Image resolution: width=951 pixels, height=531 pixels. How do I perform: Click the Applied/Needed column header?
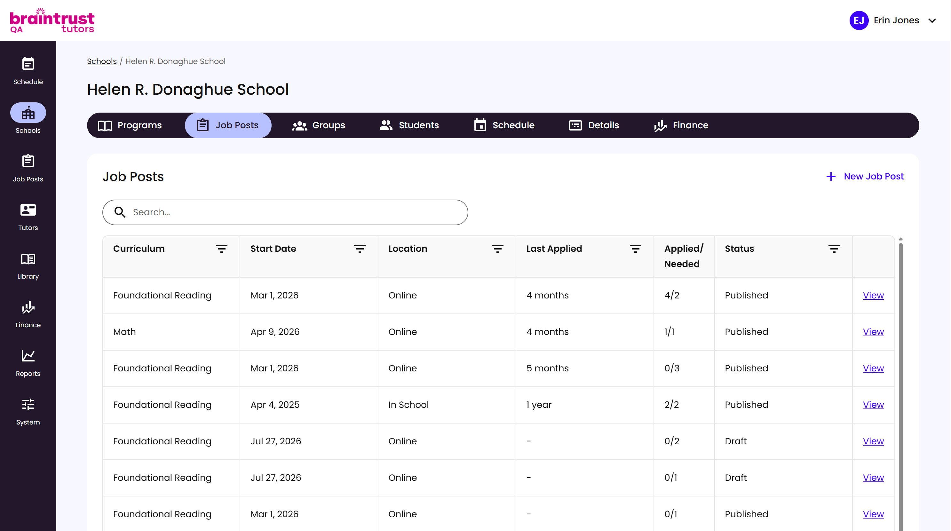684,256
